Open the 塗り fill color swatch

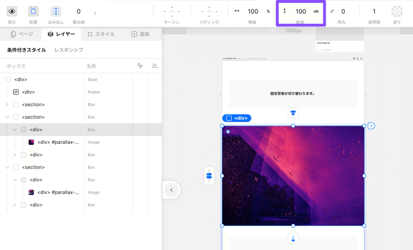(x=396, y=11)
